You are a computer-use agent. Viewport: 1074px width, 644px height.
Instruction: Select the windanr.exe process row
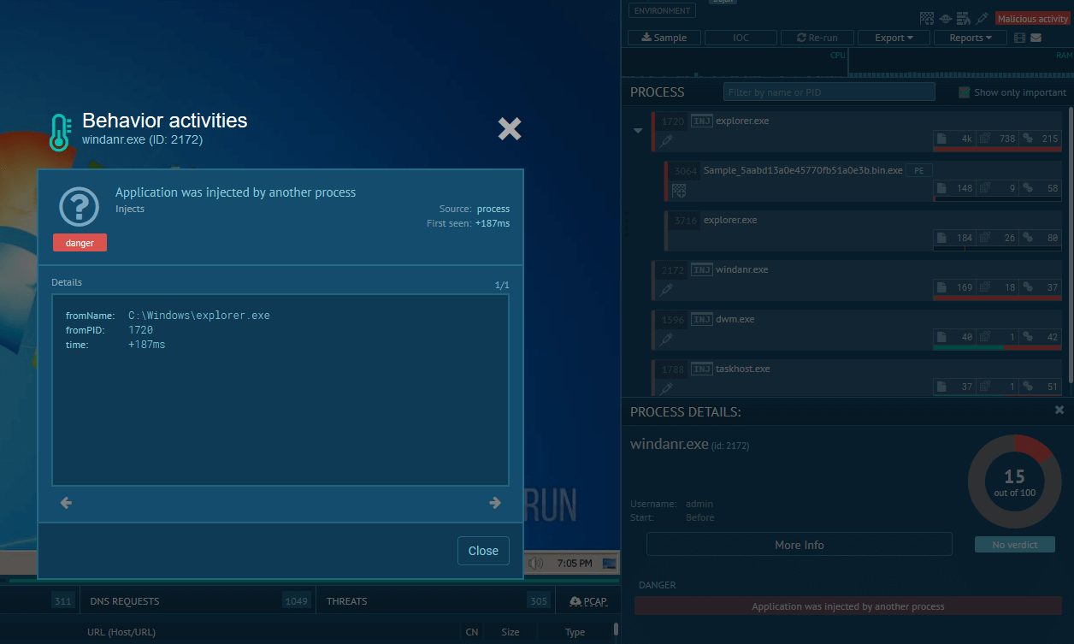pos(857,281)
